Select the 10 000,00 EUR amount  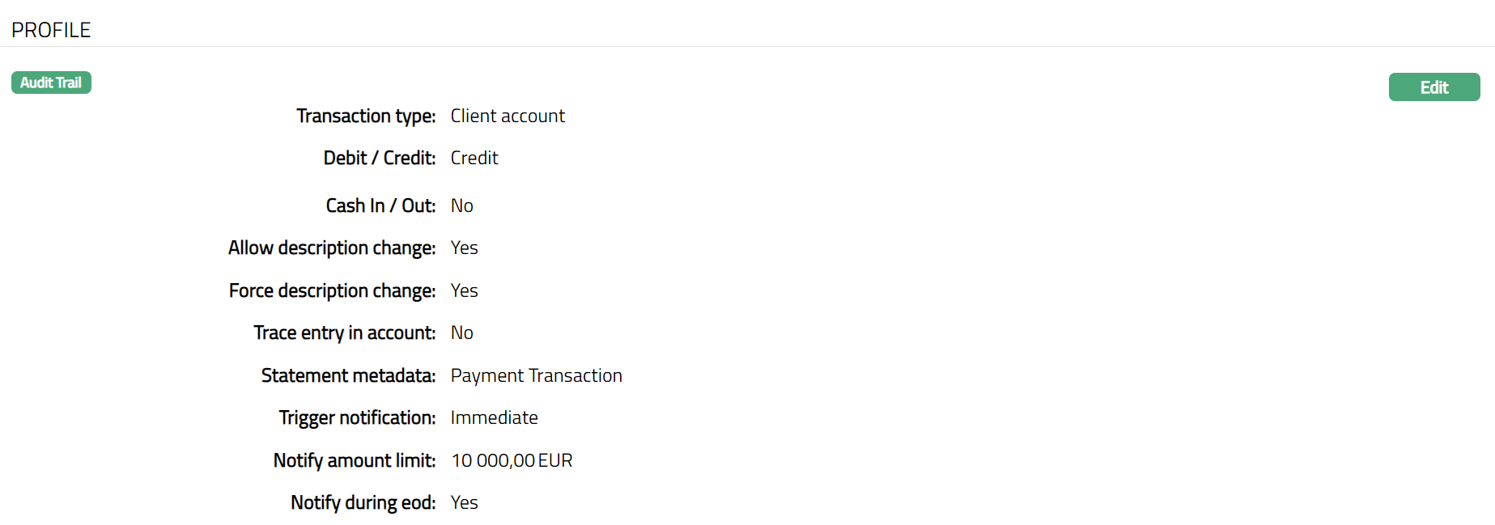click(x=512, y=460)
